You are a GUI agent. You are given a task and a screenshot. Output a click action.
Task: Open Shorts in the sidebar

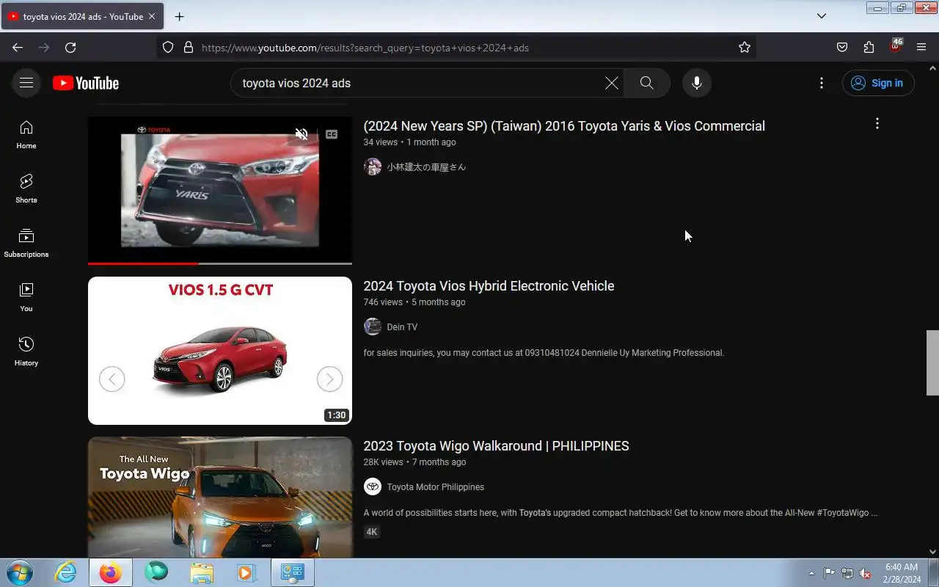click(x=26, y=189)
